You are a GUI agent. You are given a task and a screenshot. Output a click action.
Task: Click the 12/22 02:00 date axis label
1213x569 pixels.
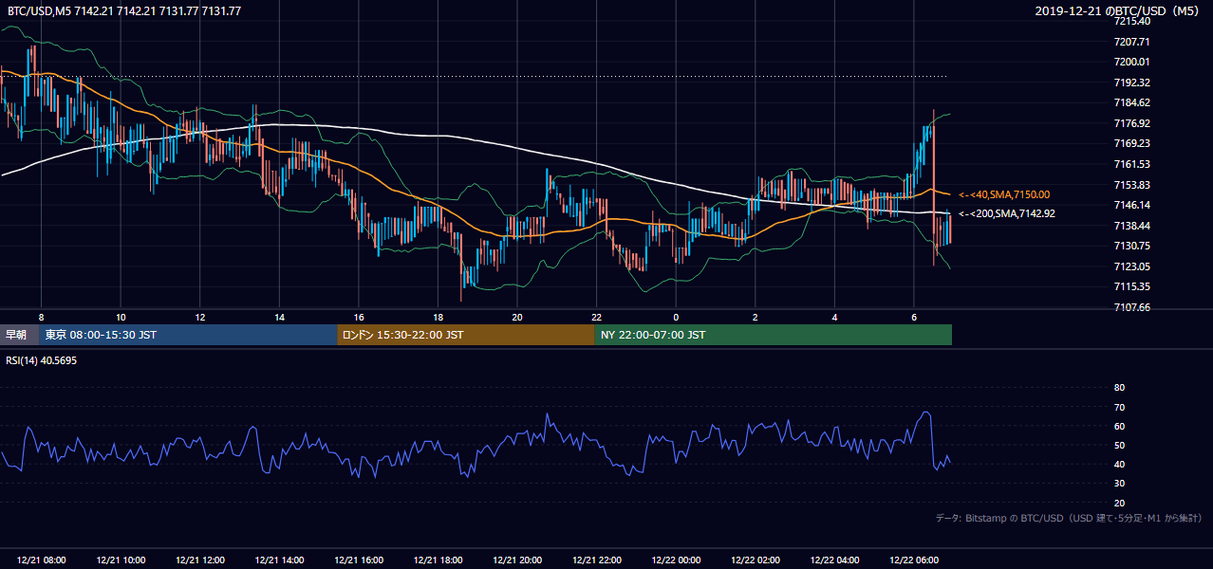[x=756, y=560]
